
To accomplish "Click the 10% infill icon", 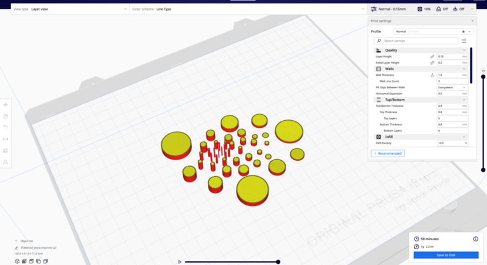I will [x=420, y=9].
